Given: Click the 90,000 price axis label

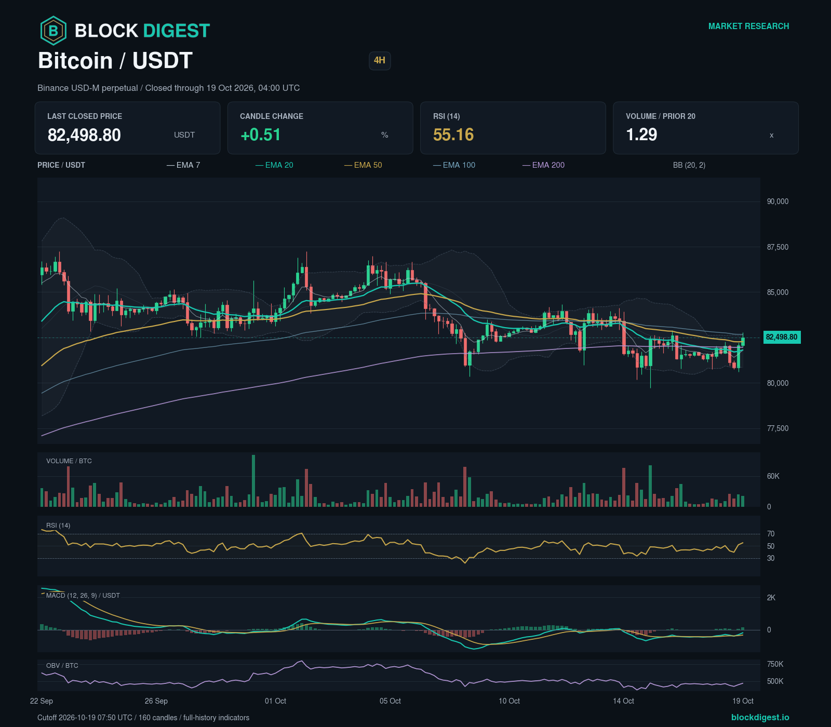Looking at the screenshot, I should 778,201.
